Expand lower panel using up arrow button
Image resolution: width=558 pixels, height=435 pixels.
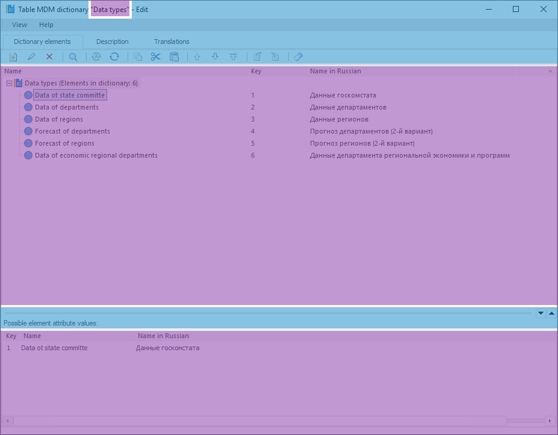pos(552,313)
